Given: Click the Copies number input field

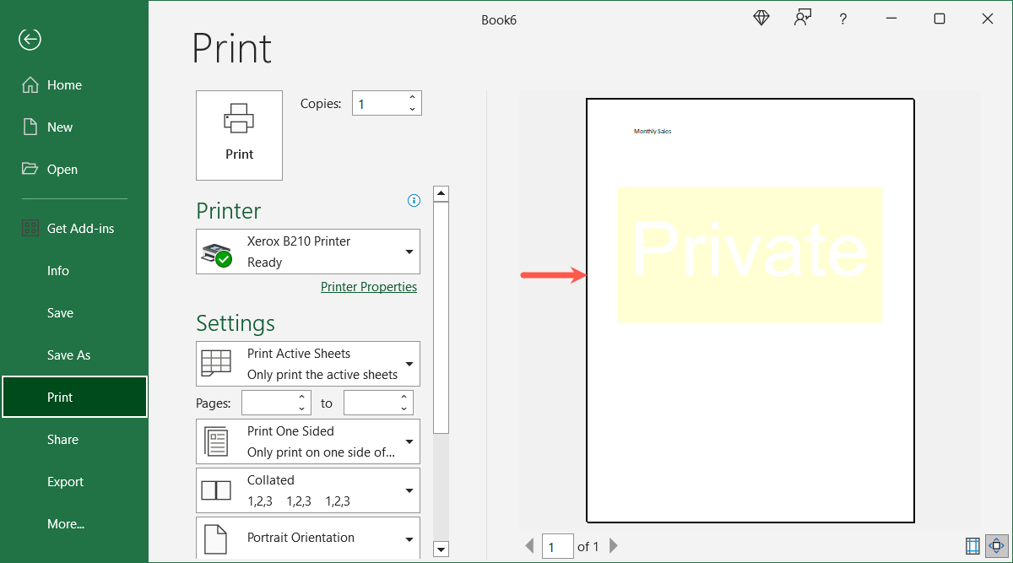Looking at the screenshot, I should click(380, 102).
